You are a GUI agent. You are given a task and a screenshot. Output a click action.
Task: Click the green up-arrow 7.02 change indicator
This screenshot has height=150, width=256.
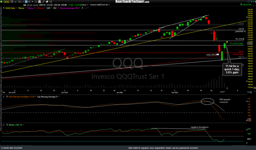(x=246, y=5)
